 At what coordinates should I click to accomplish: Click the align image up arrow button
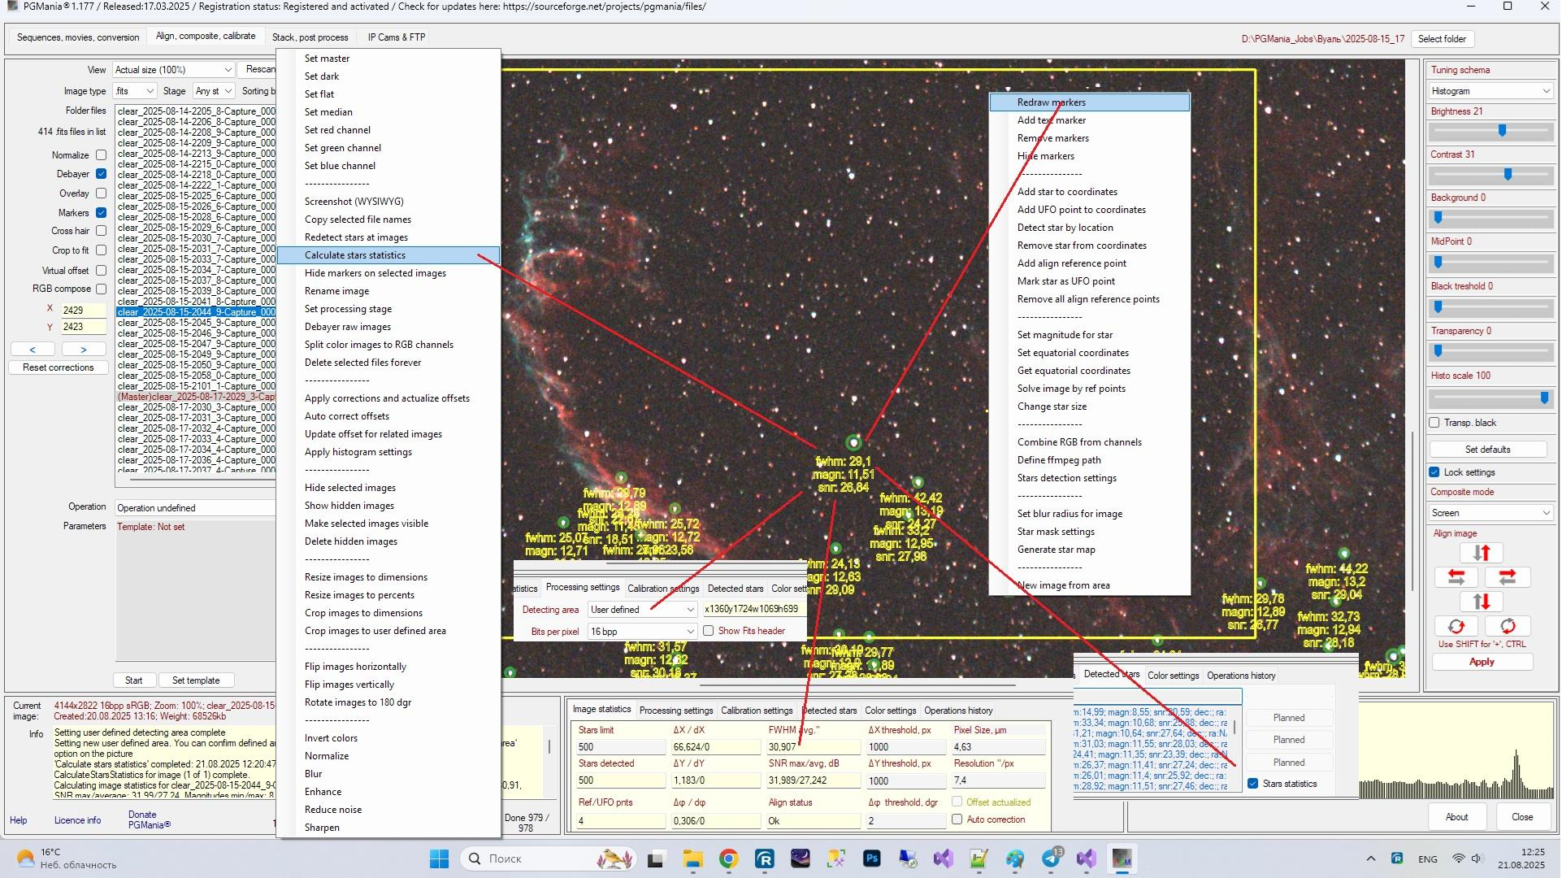1482,554
